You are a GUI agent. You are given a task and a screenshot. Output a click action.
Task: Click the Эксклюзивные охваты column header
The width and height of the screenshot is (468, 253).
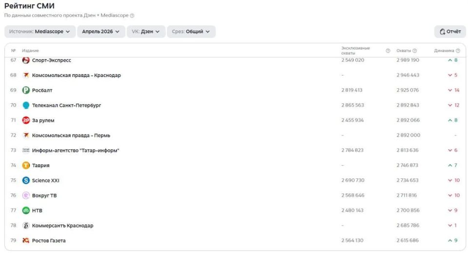click(x=355, y=51)
